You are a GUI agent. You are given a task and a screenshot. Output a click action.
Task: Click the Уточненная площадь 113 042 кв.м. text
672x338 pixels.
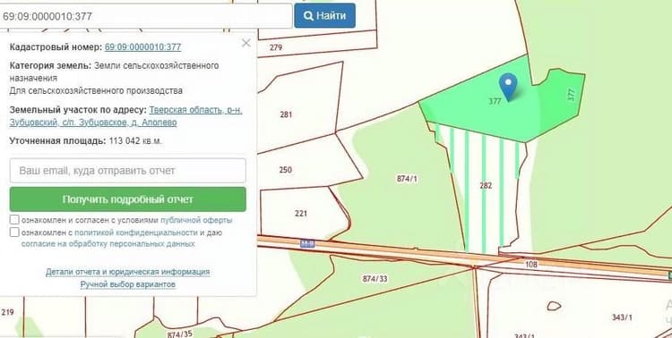tap(86, 140)
